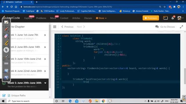Viewport: 186px width, 104px height.
Task: Fold the code at line 1 arrow
Action: [60, 36]
